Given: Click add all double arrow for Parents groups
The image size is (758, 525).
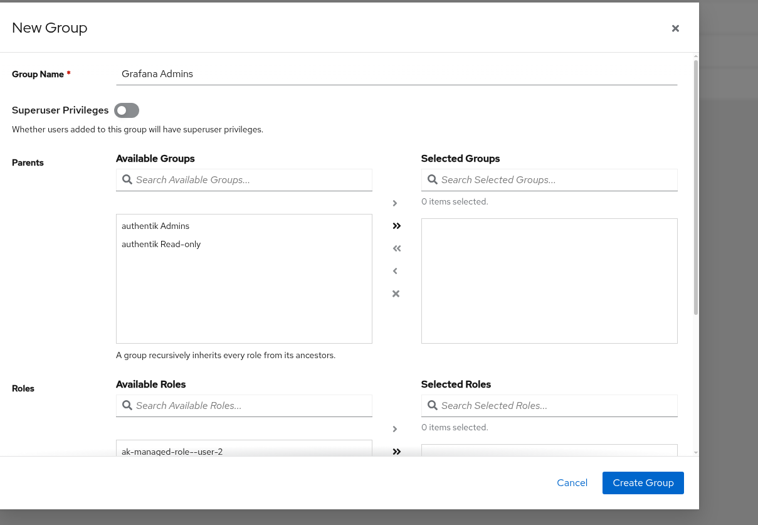Looking at the screenshot, I should pyautogui.click(x=396, y=226).
